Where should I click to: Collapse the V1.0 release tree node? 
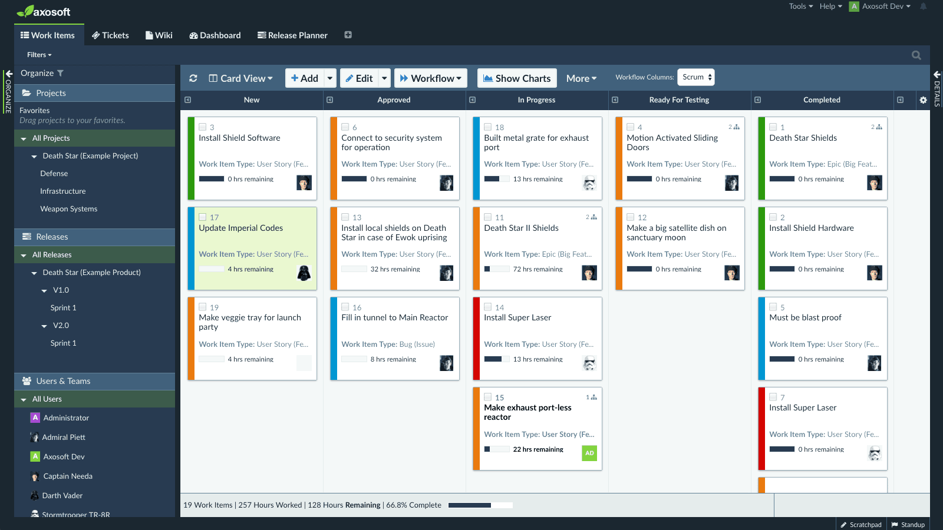(44, 290)
